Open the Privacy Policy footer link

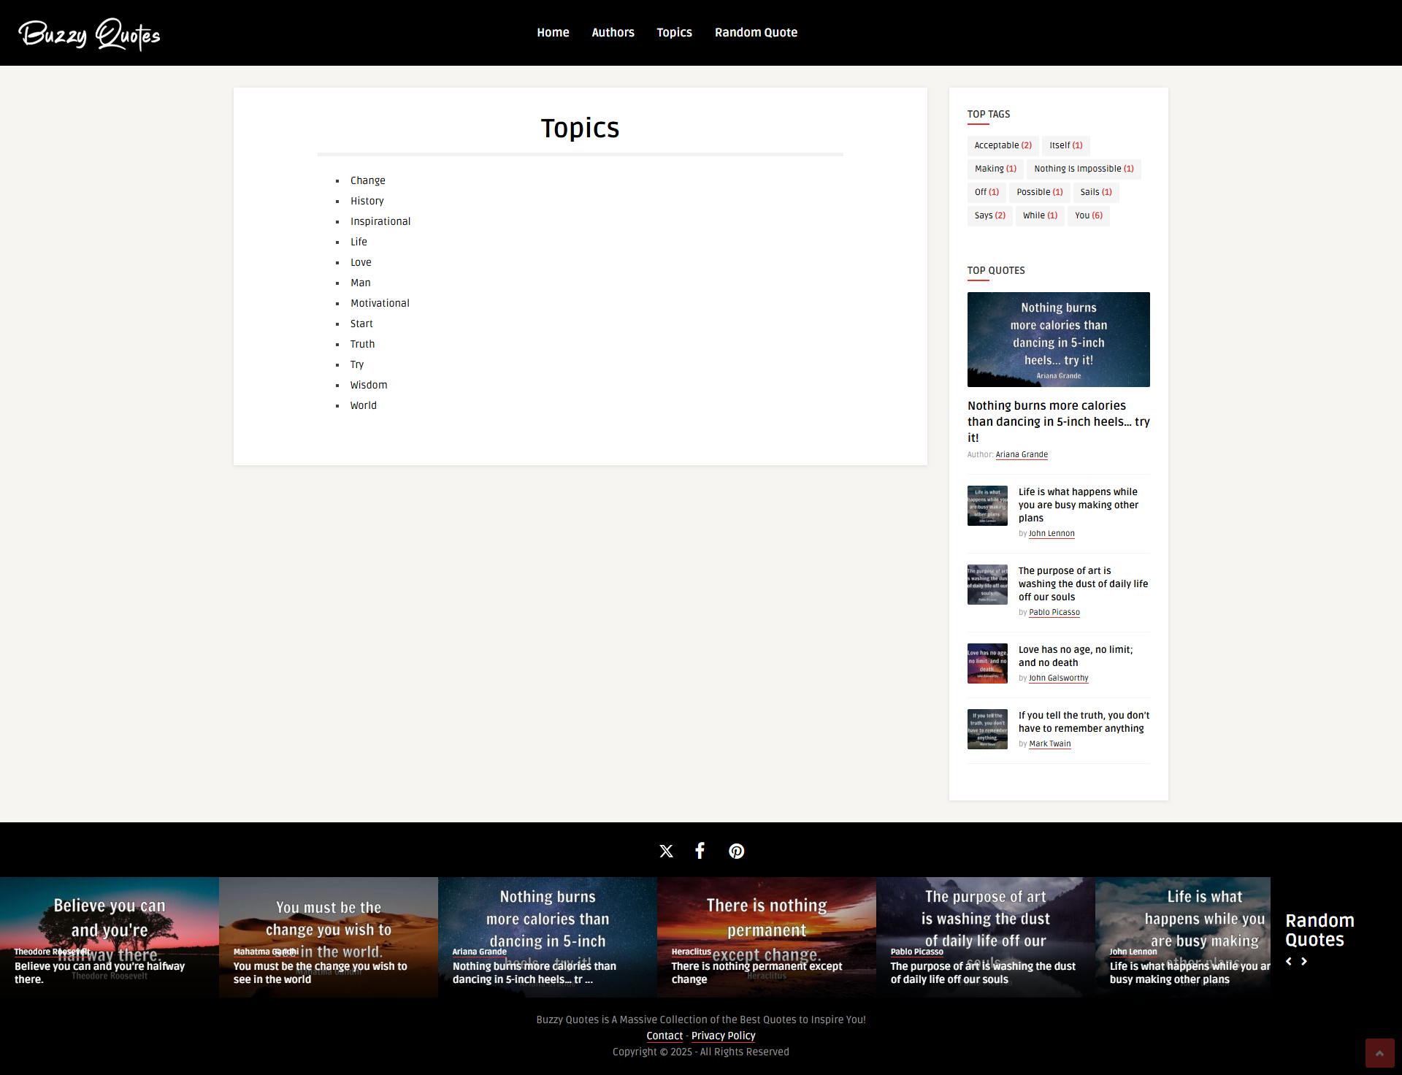coord(723,1036)
